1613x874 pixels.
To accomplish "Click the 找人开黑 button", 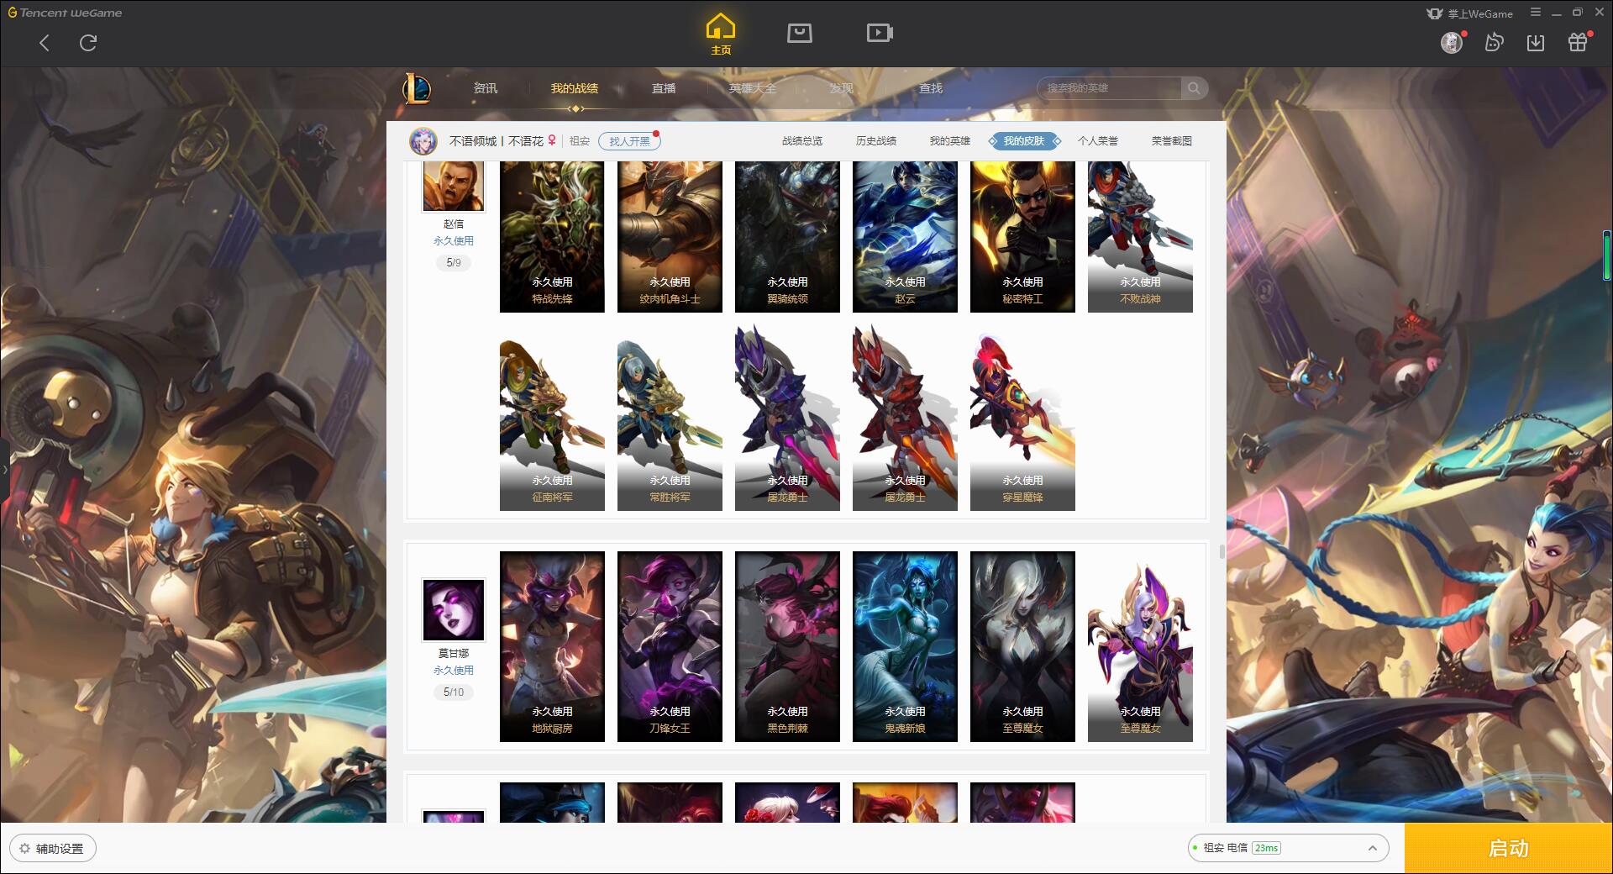I will click(629, 141).
